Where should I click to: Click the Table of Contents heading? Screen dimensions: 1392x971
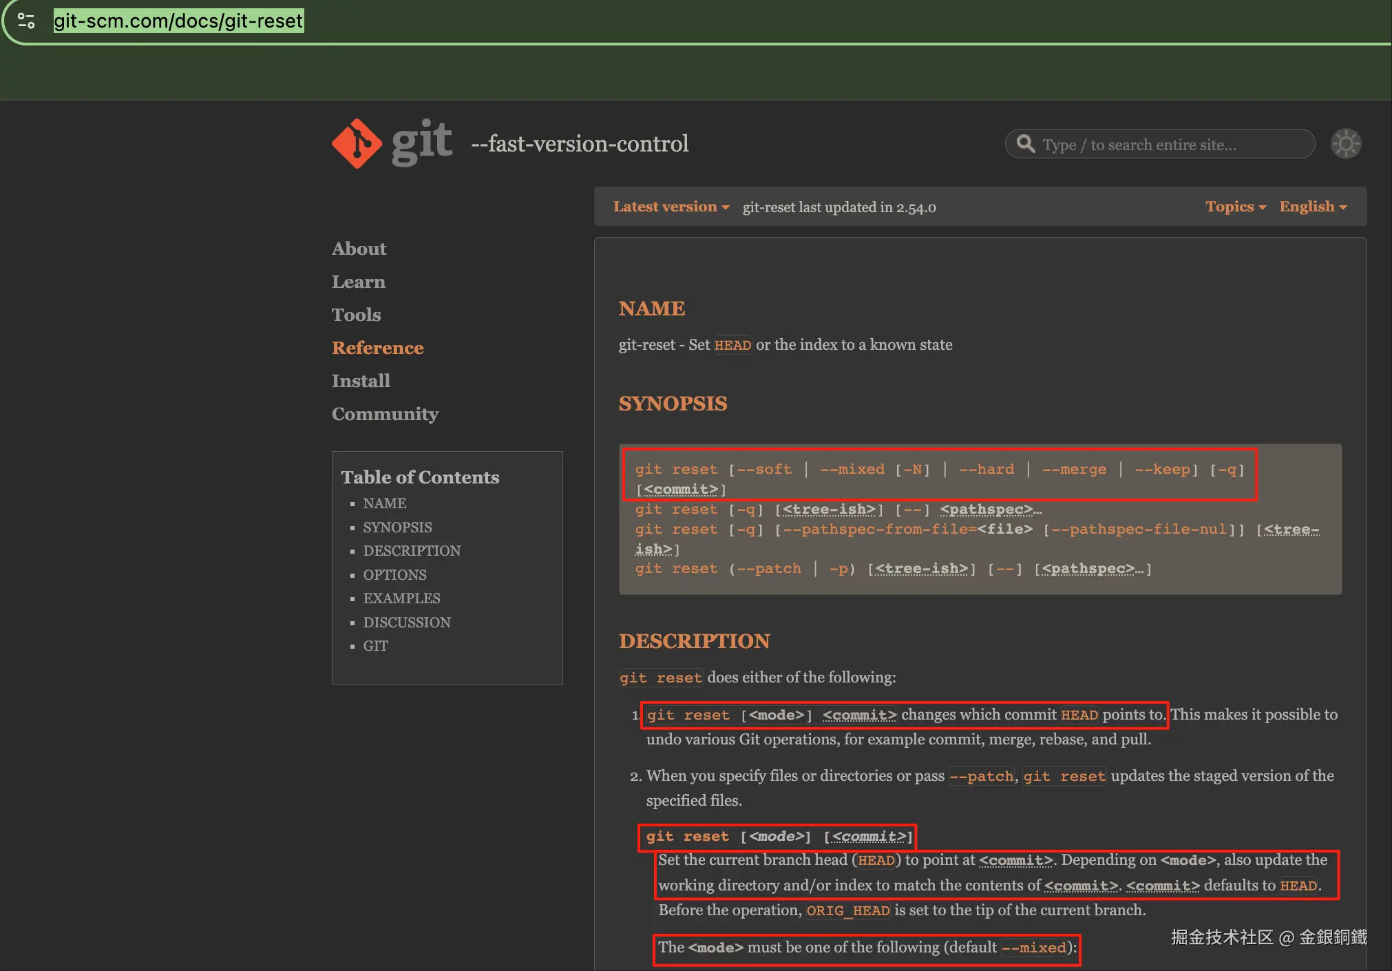(x=420, y=477)
